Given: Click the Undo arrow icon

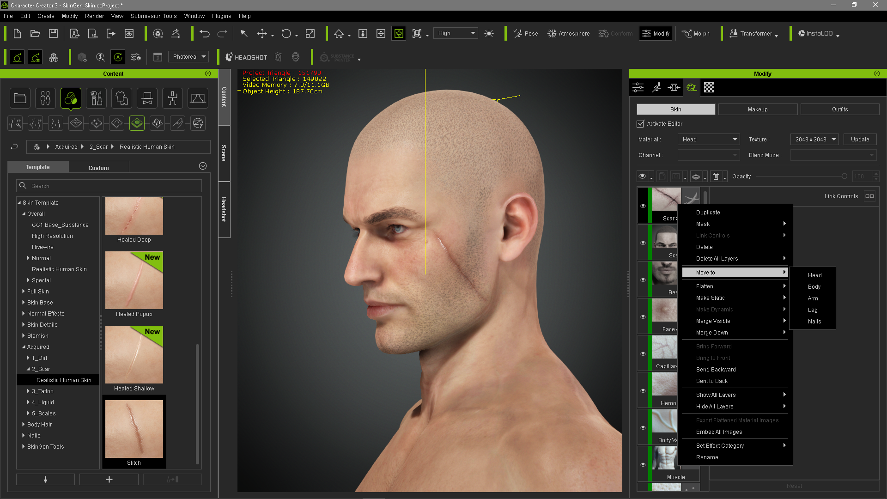Looking at the screenshot, I should [204, 33].
